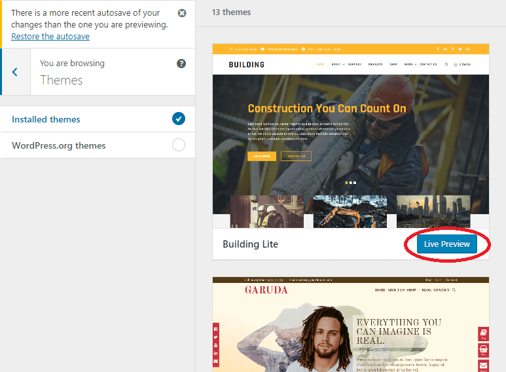Image resolution: width=506 pixels, height=372 pixels.
Task: Click the Building Lite theme name
Action: pos(251,244)
